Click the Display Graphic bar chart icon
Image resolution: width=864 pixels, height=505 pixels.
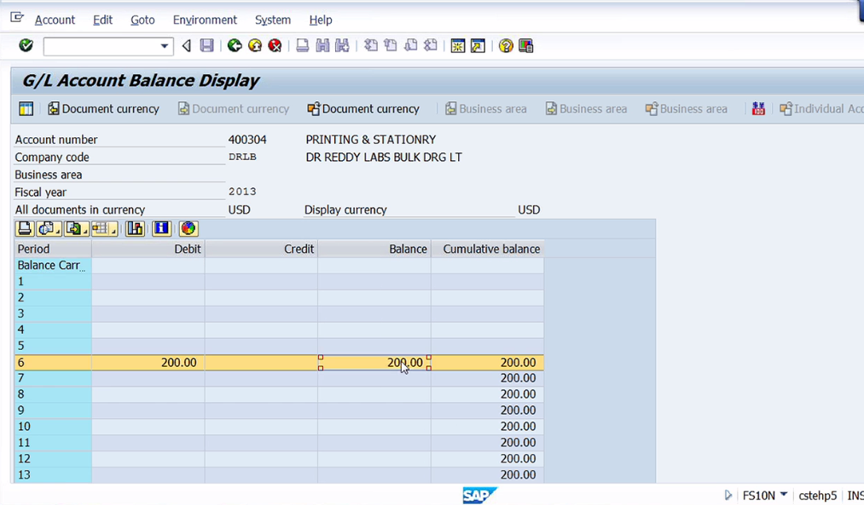click(135, 228)
